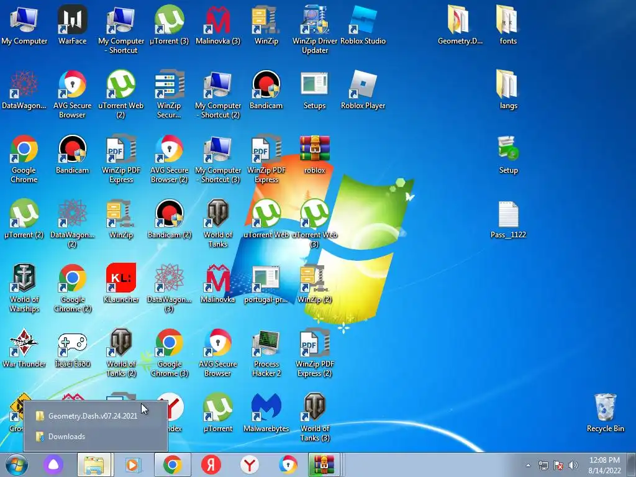Open the Bandicam (2) shortcut
Screen dimensions: 636x477
(169, 219)
